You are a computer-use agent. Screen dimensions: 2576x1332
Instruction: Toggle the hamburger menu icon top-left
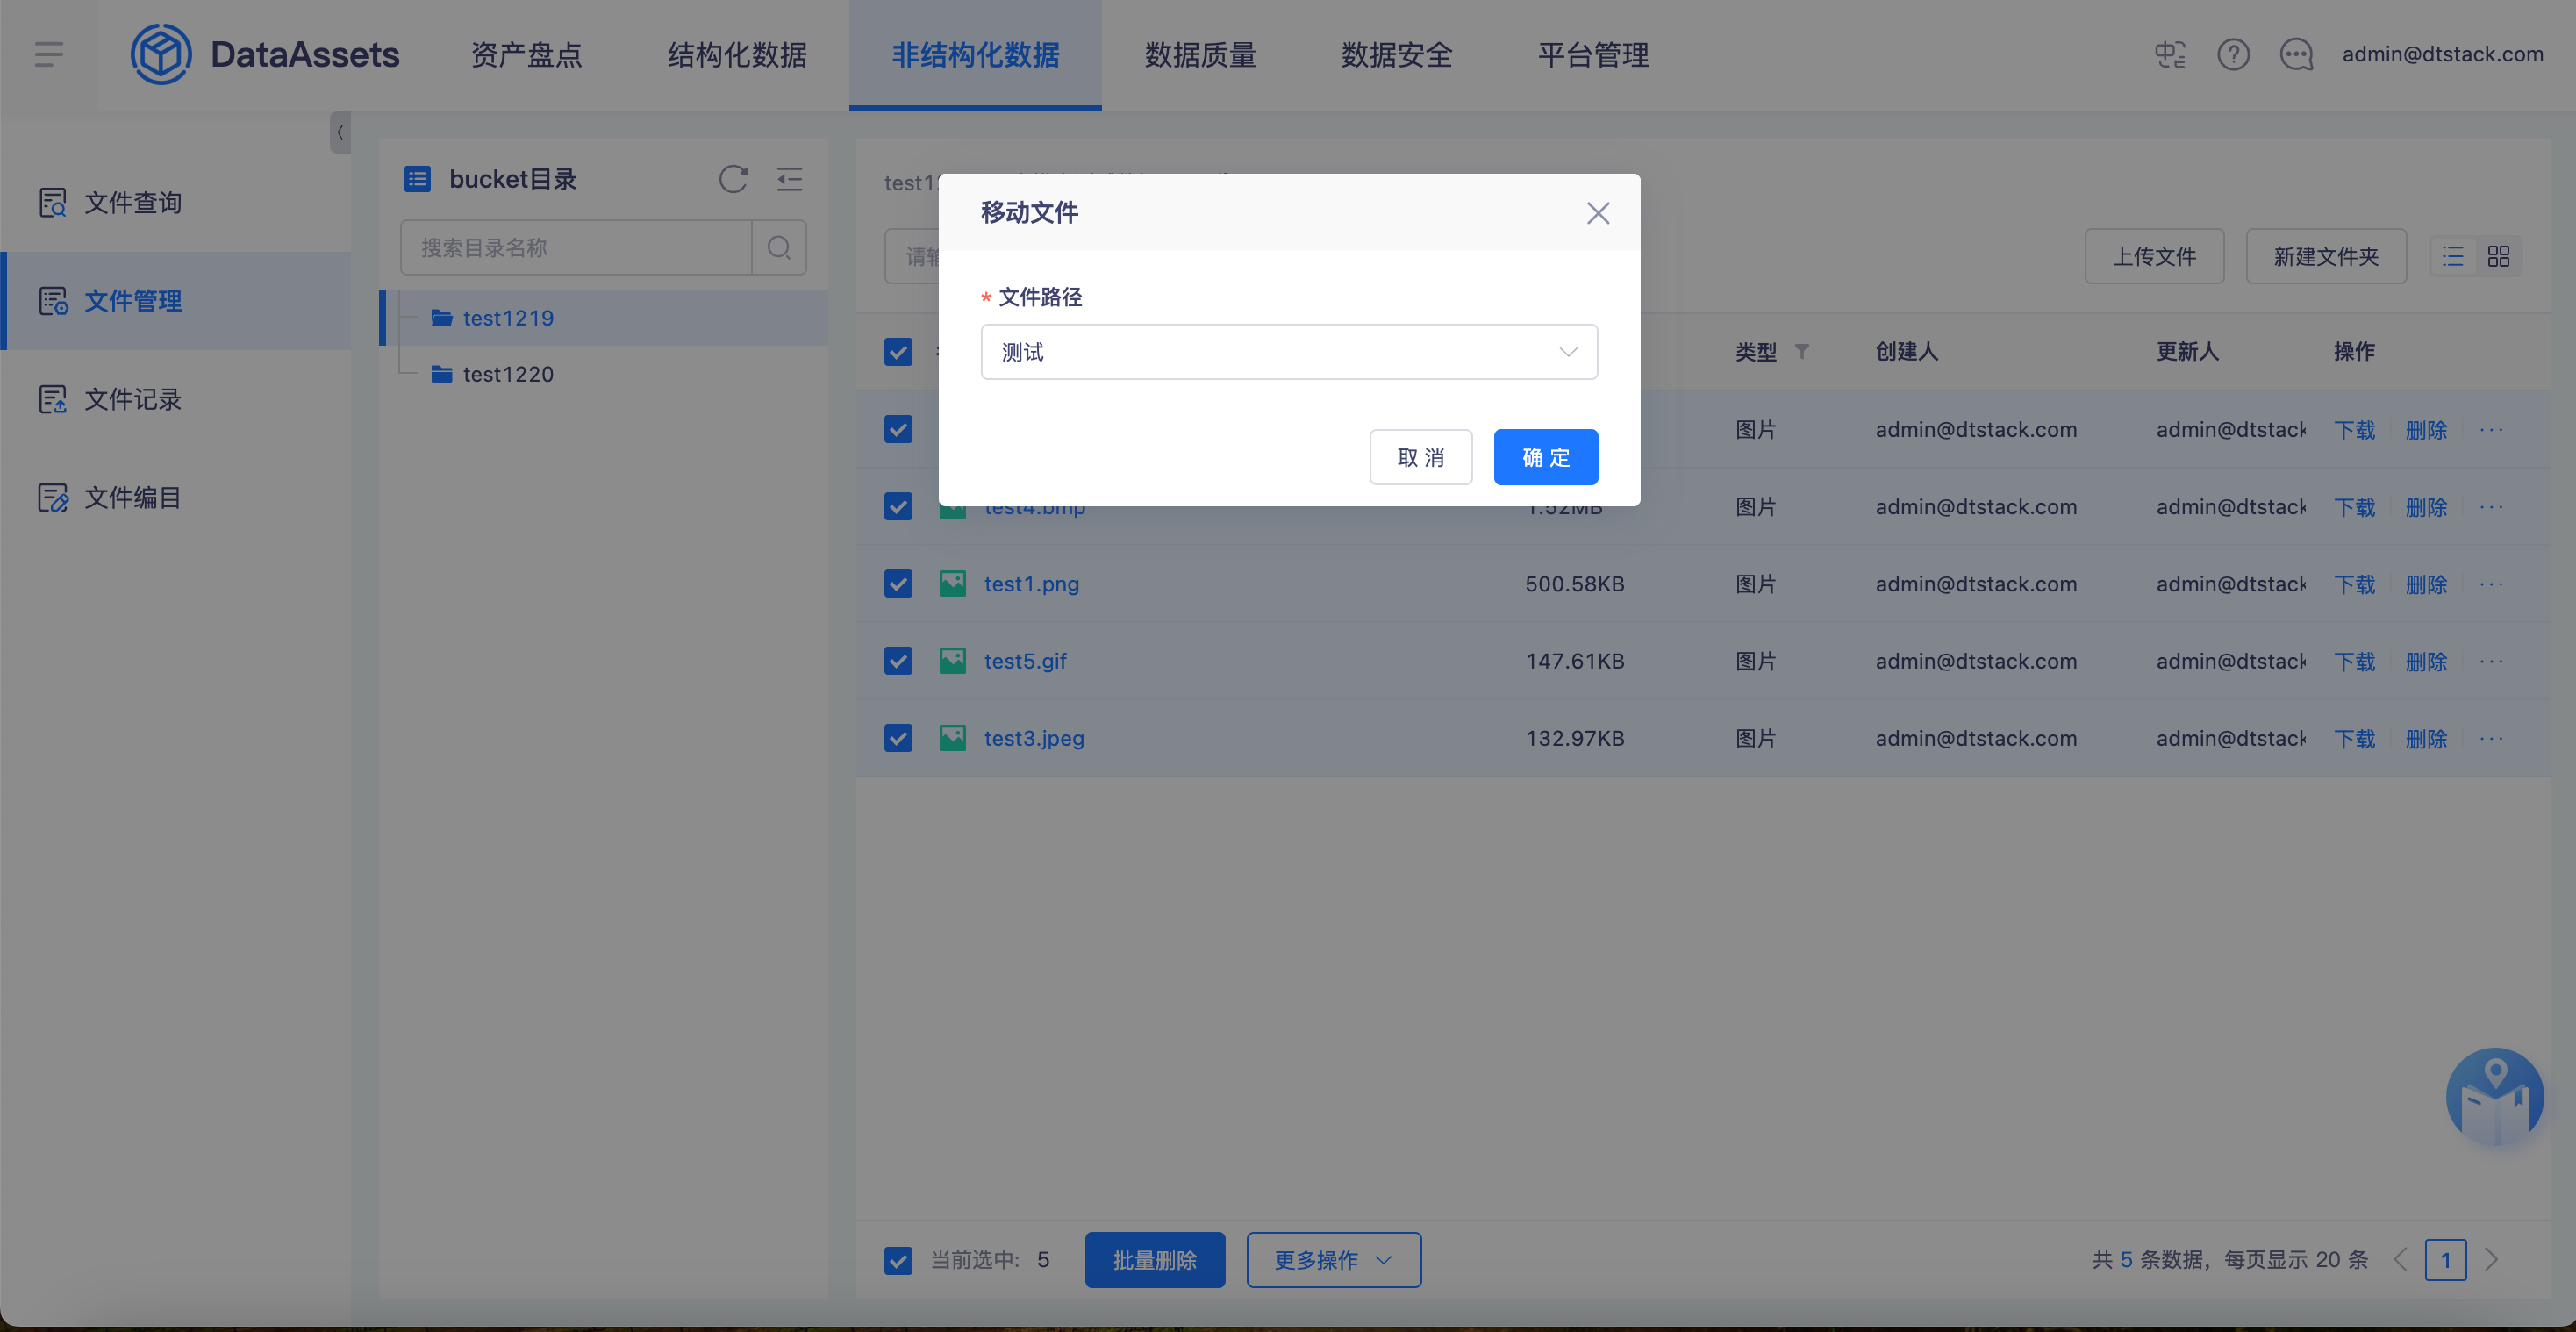pyautogui.click(x=48, y=54)
